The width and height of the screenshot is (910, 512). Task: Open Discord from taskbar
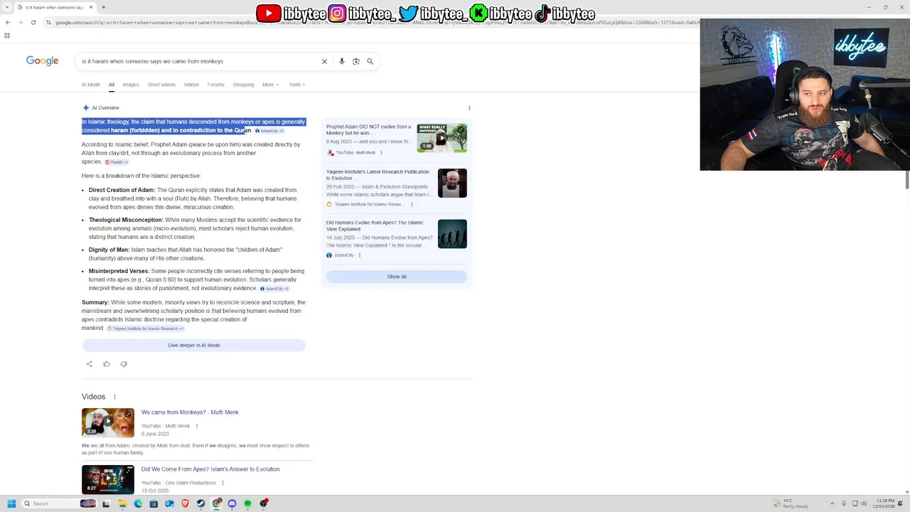(x=232, y=503)
